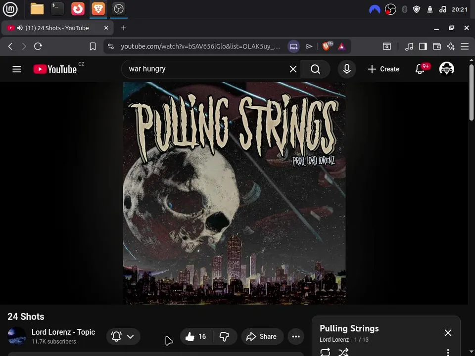Click the Pulling Strings video player
Image resolution: width=475 pixels, height=356 pixels.
(234, 193)
